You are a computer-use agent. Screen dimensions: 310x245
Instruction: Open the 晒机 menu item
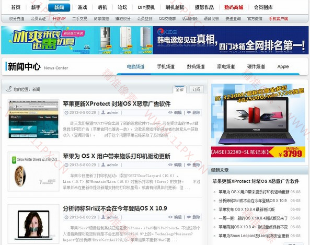(102, 7)
